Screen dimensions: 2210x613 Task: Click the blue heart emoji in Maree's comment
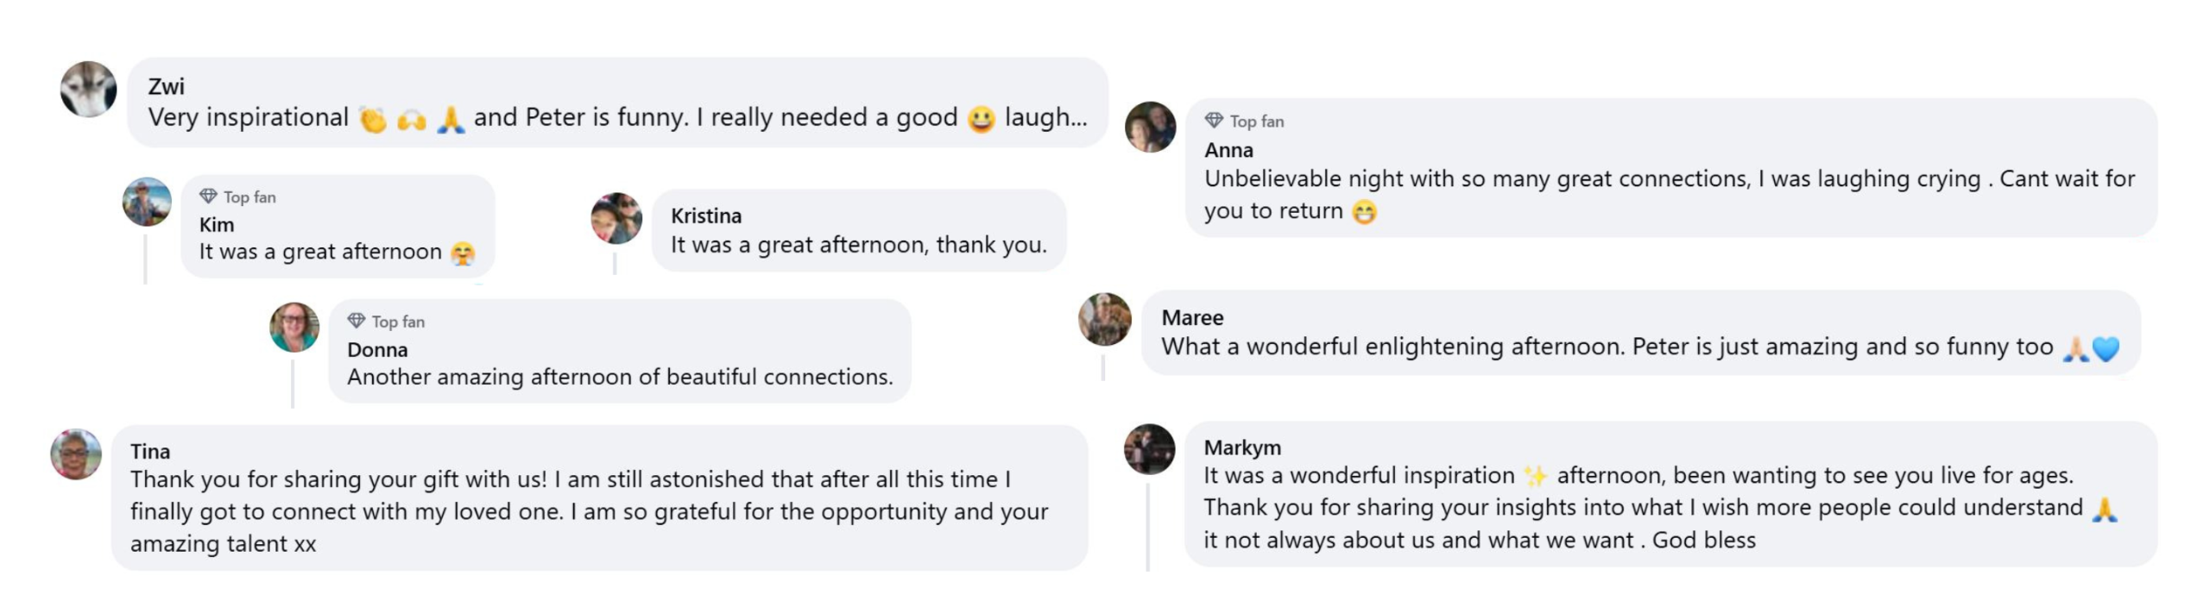click(2106, 348)
